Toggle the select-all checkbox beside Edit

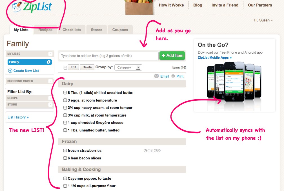click(x=65, y=68)
